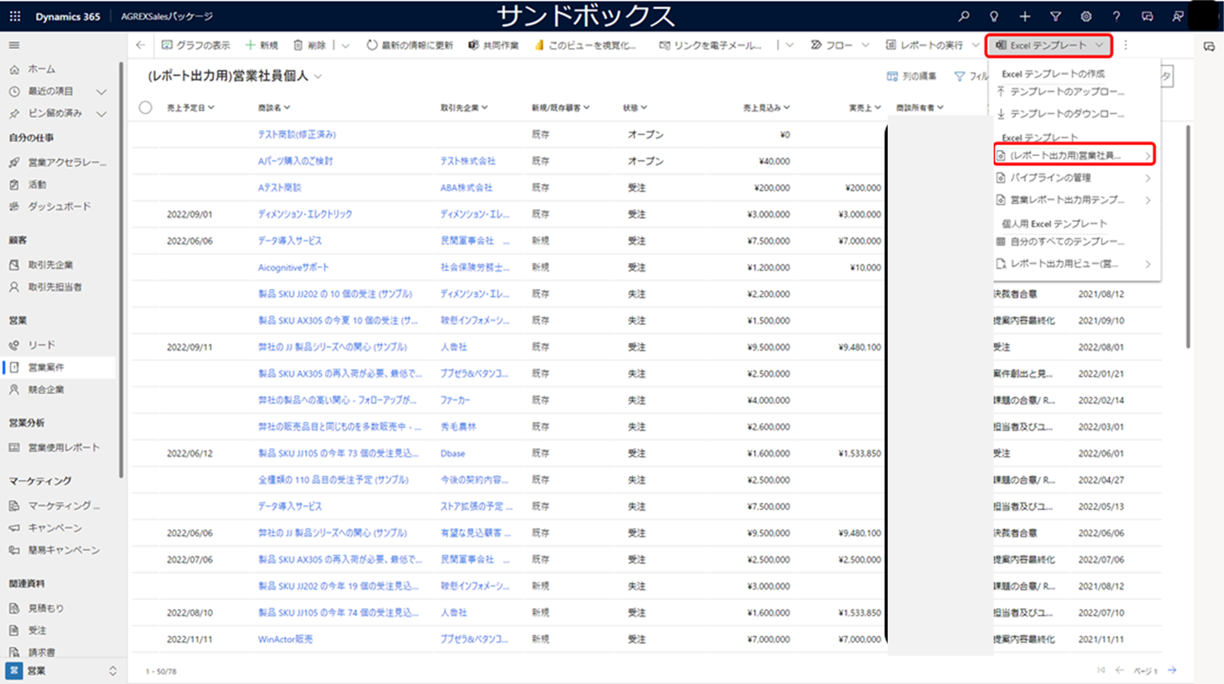1224x684 pixels.
Task: Click the table vertical scrollbar
Action: pos(1189,237)
